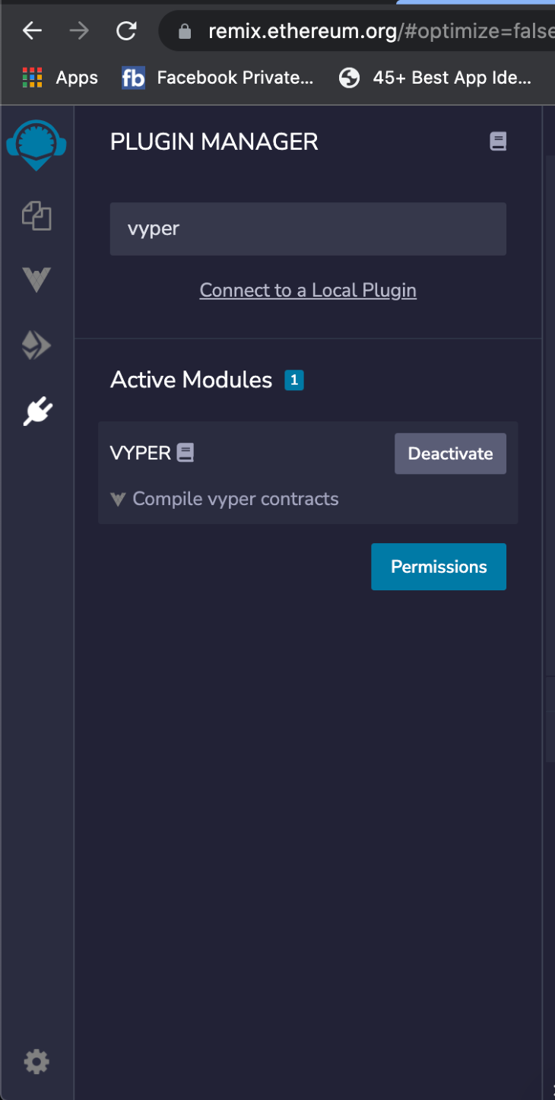Click the vyper search input field
This screenshot has width=555, height=1100.
(x=308, y=228)
